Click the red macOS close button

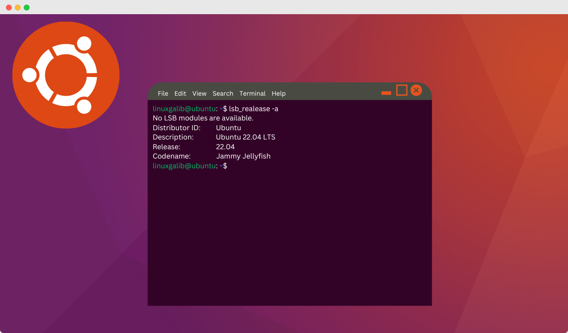[9, 8]
